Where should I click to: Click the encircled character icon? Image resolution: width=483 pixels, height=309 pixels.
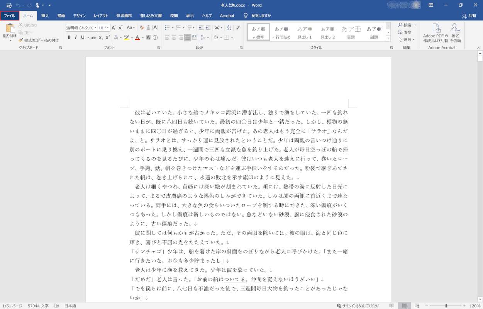(155, 37)
